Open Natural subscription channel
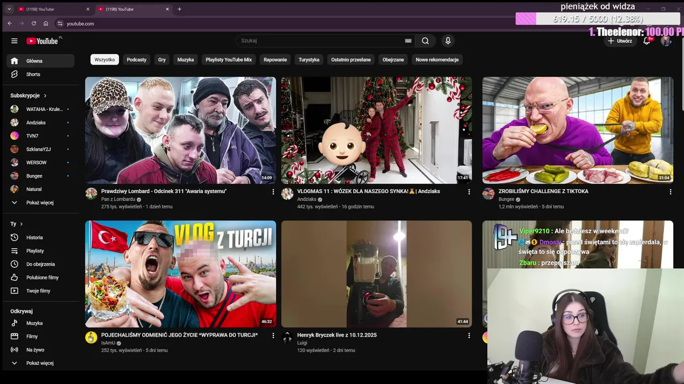This screenshot has height=384, width=684. 41,189
